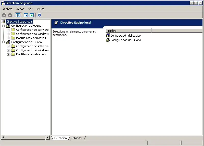This screenshot has width=204, height=146.
Task: Expand Configuración de software under Configuración del equipo
Action: [x=8, y=30]
